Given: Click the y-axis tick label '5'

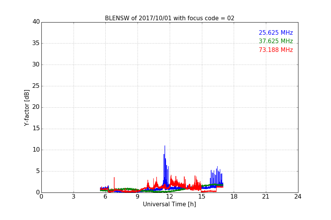Looking at the screenshot, I should click(x=38, y=171).
